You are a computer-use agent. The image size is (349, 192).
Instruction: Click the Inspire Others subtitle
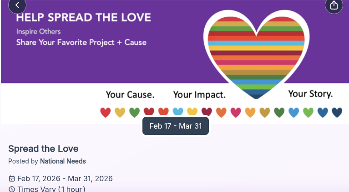(39, 32)
